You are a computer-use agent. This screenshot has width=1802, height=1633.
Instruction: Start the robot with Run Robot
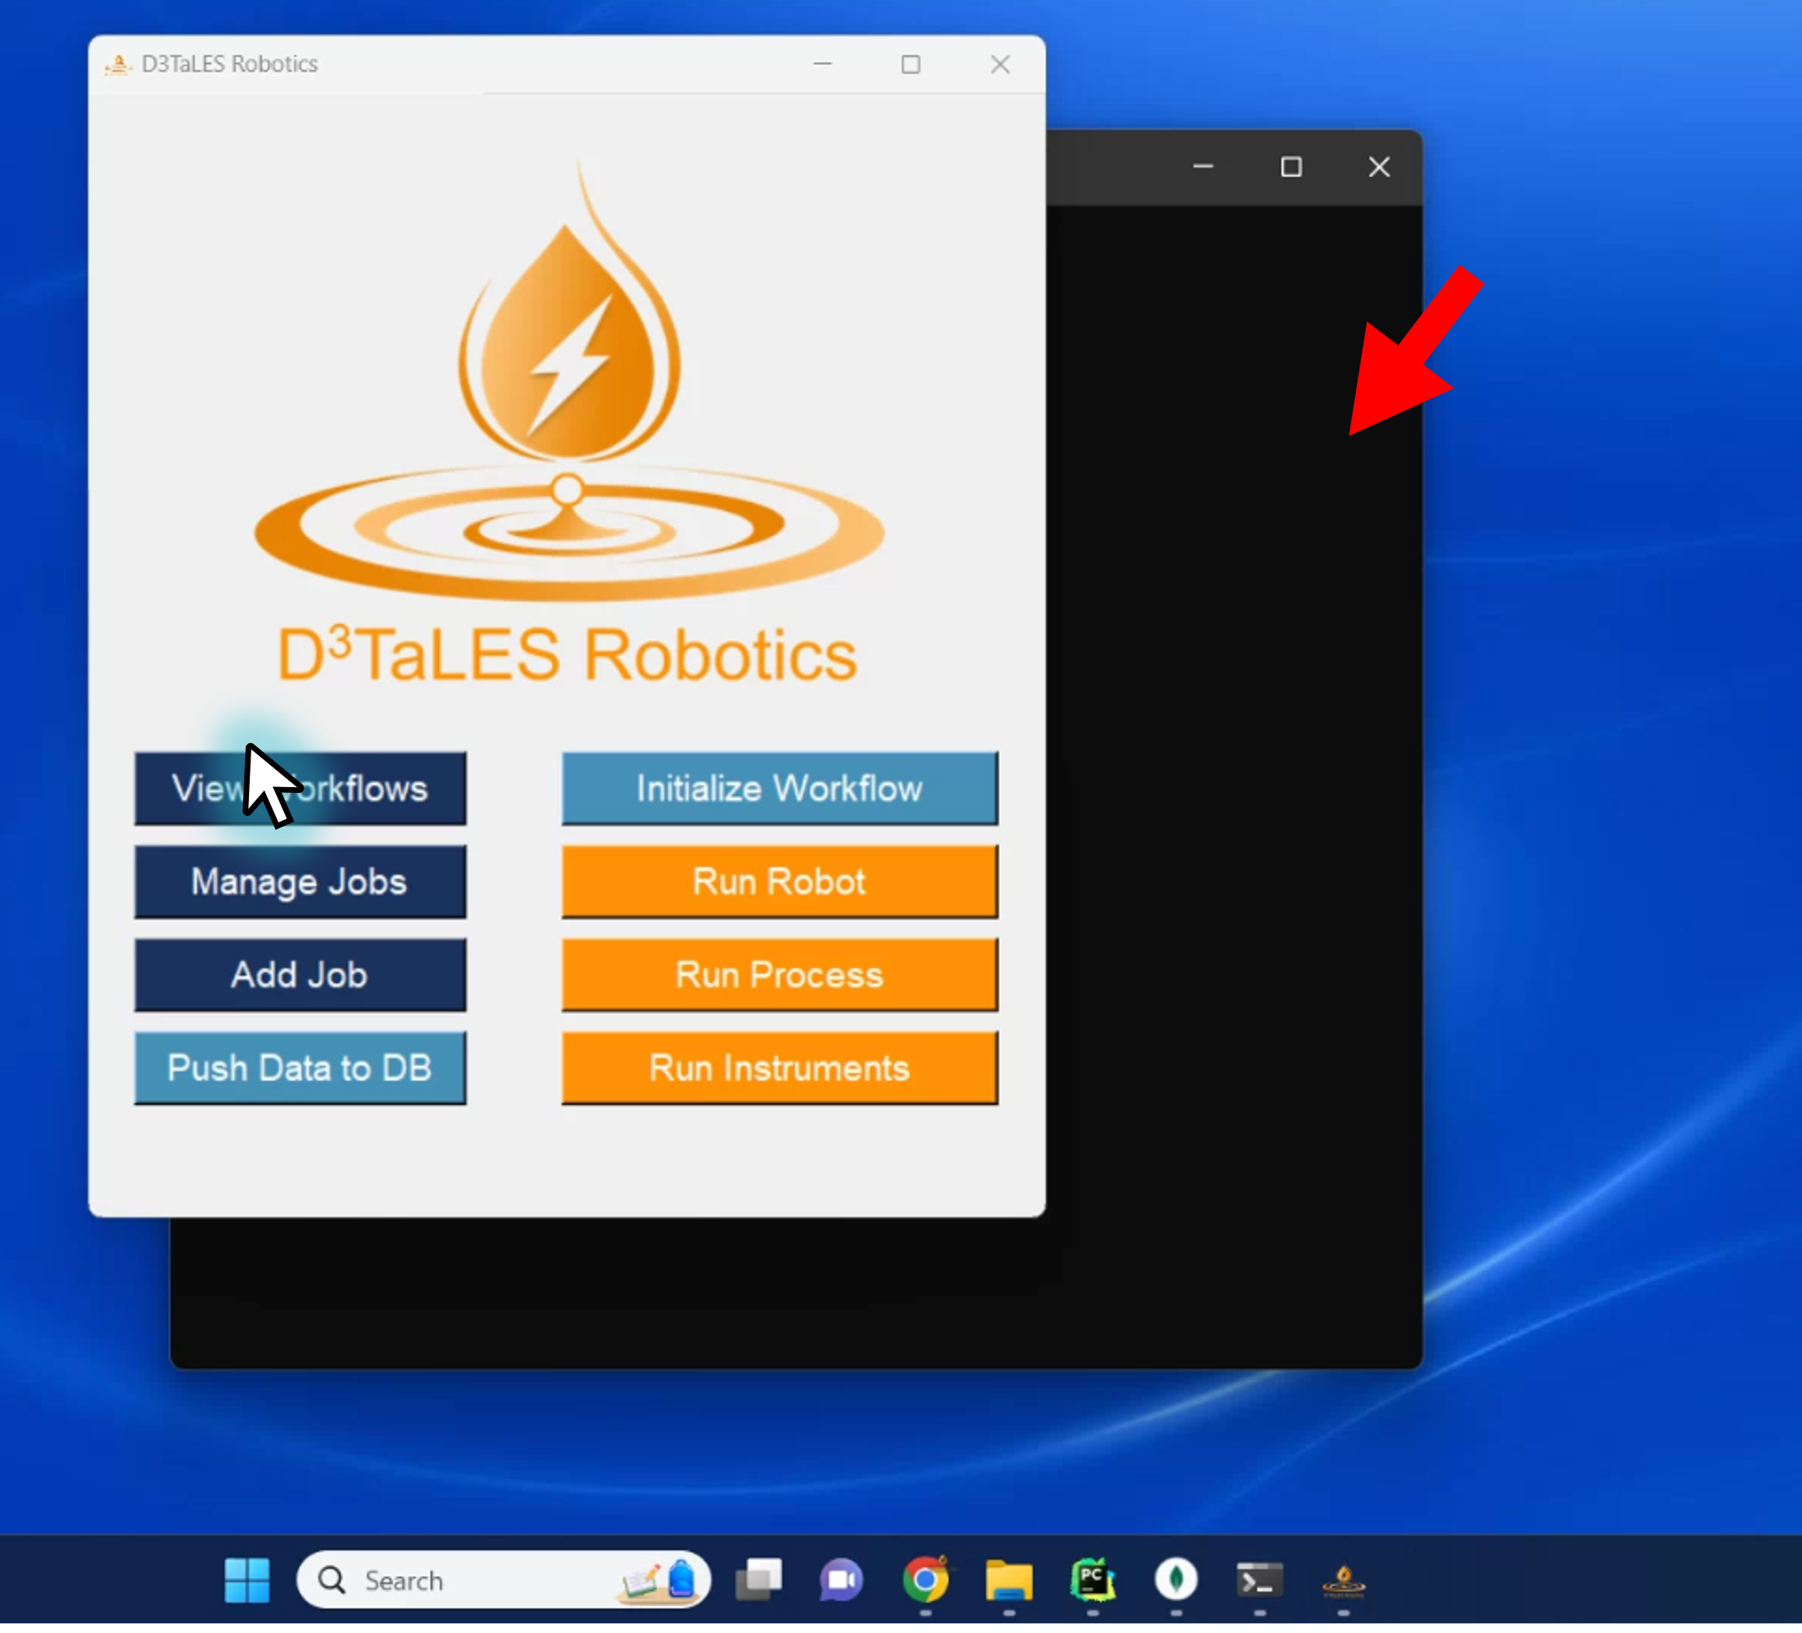tap(779, 882)
